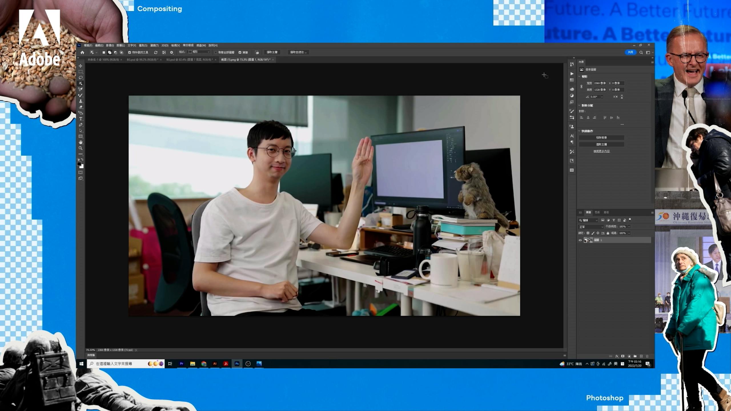Click Add to selection mode icon

[x=110, y=53]
